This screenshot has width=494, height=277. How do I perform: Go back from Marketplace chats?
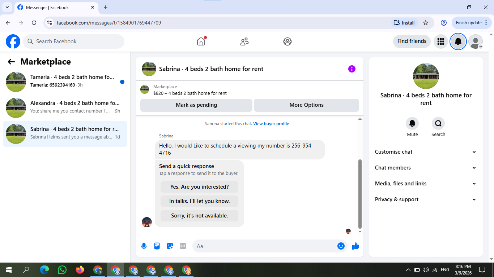point(11,62)
